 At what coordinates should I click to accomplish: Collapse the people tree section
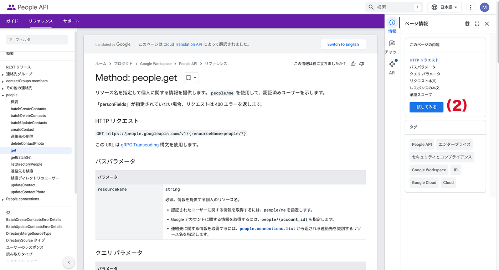tap(3, 95)
